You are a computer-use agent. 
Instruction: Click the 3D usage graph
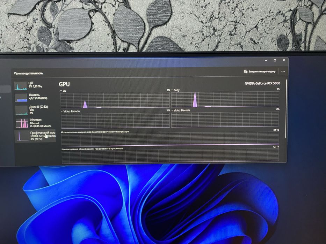click(115, 100)
